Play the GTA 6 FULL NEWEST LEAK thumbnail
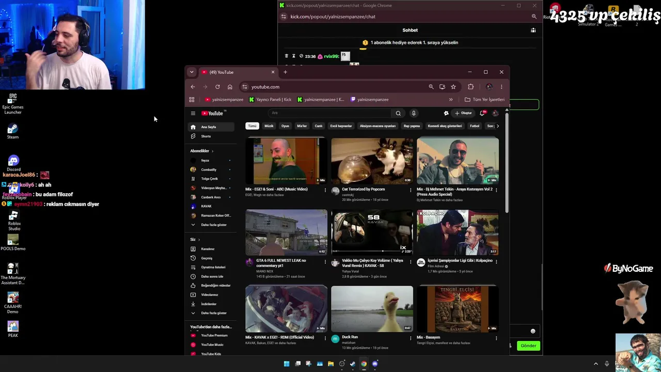 [287, 233]
